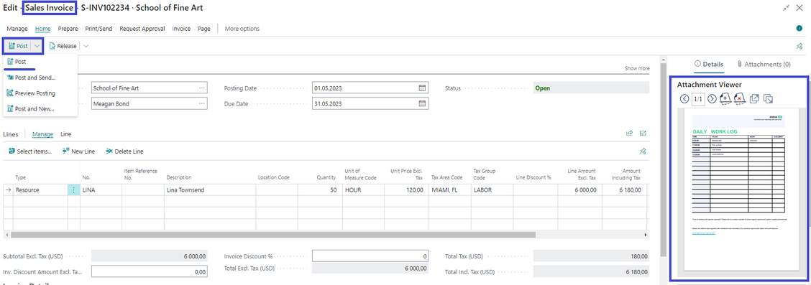Click the New Line button
Image resolution: width=811 pixels, height=285 pixels.
click(78, 151)
